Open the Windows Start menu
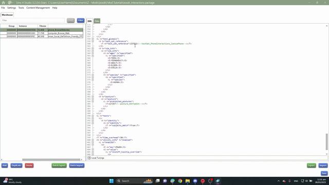 tap(112, 181)
